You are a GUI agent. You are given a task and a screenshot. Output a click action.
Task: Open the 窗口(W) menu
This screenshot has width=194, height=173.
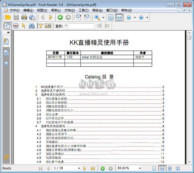tap(112, 10)
